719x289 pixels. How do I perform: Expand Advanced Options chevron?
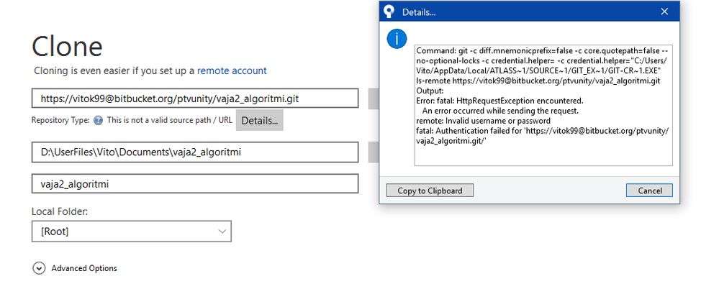point(39,268)
